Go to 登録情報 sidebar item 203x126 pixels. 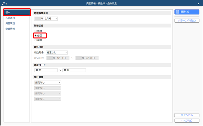click(10, 29)
